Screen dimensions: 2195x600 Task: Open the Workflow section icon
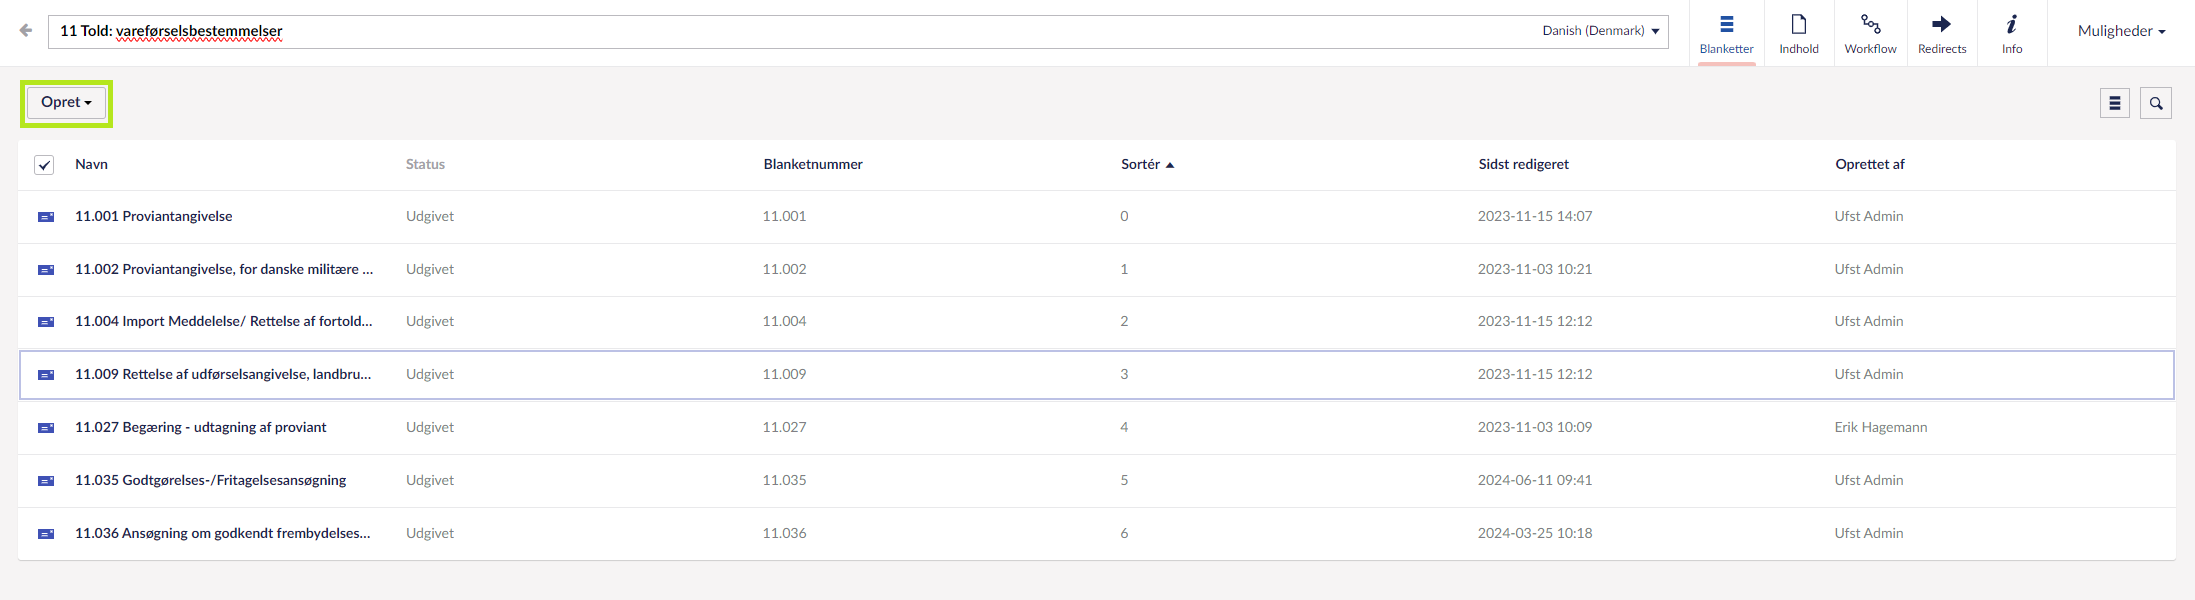(x=1870, y=33)
